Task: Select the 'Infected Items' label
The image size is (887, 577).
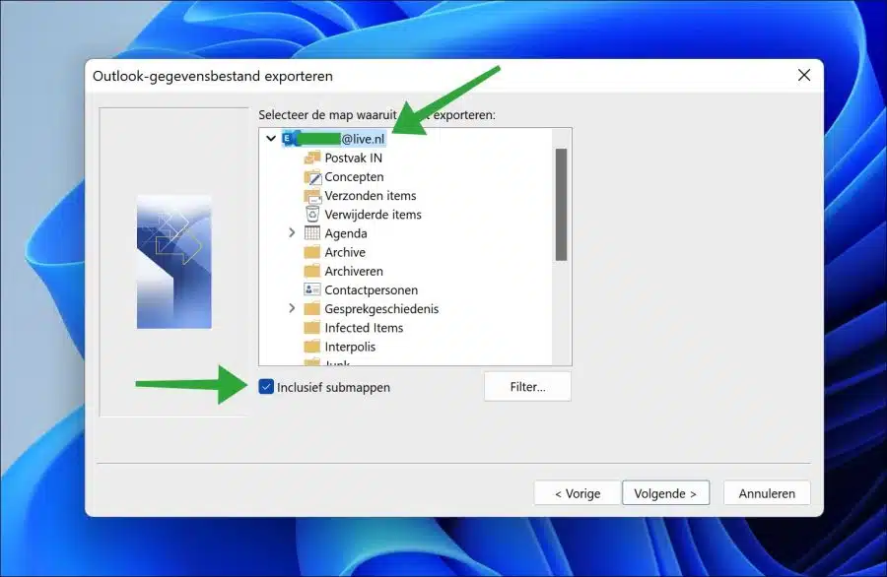Action: point(364,328)
